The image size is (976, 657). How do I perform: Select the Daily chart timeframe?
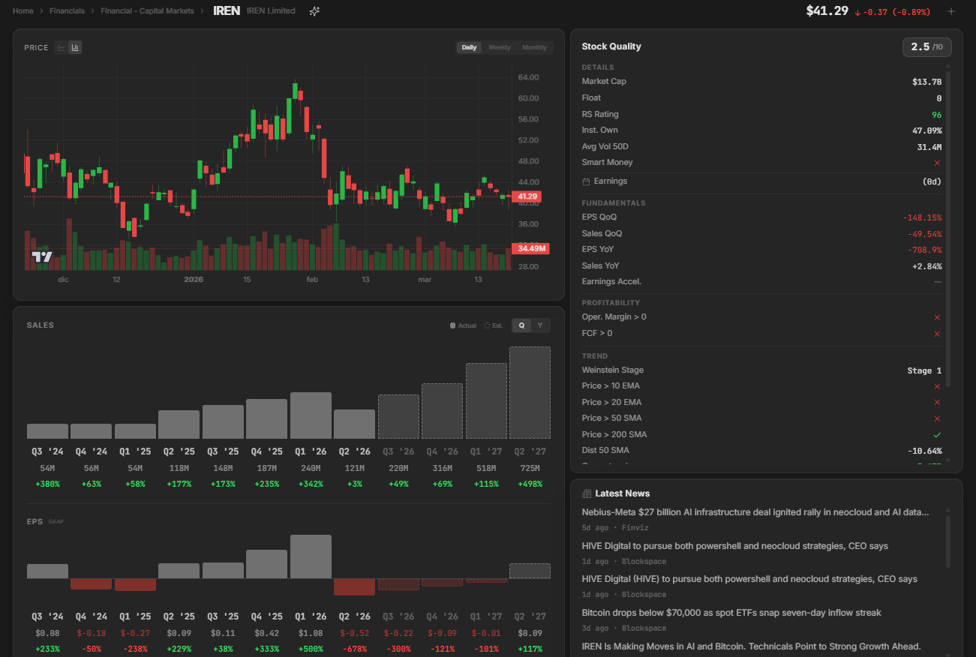pos(469,47)
